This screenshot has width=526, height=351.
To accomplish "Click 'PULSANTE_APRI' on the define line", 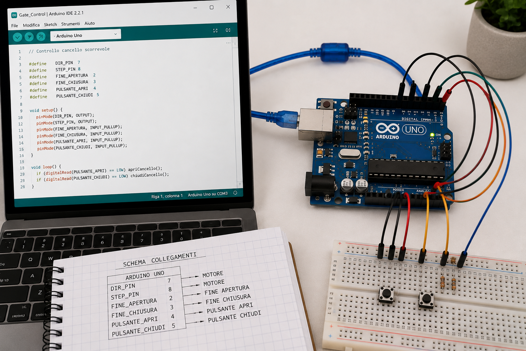I will click(72, 89).
